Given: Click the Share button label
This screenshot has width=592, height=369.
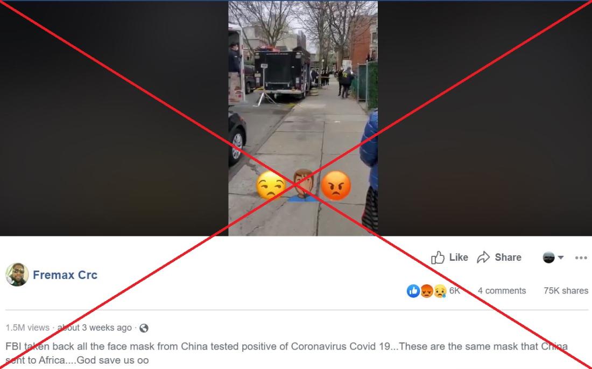Looking at the screenshot, I should 508,257.
